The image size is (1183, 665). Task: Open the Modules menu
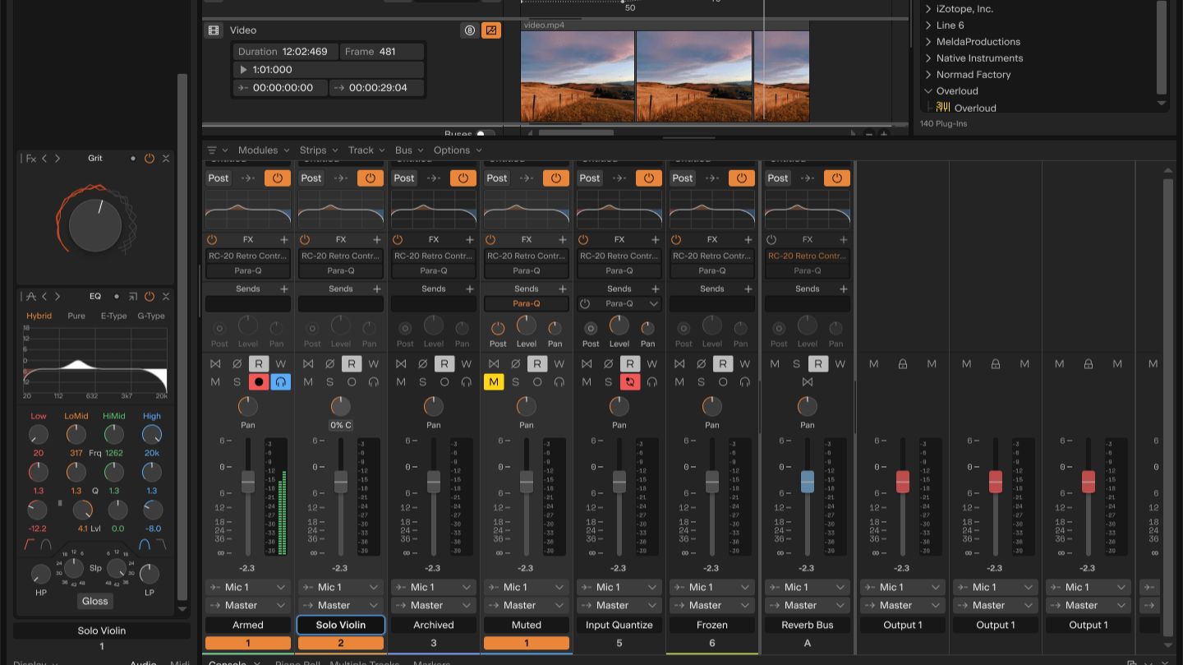coord(264,150)
